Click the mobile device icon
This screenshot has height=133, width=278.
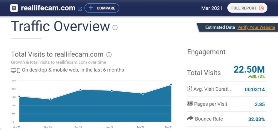[19, 70]
